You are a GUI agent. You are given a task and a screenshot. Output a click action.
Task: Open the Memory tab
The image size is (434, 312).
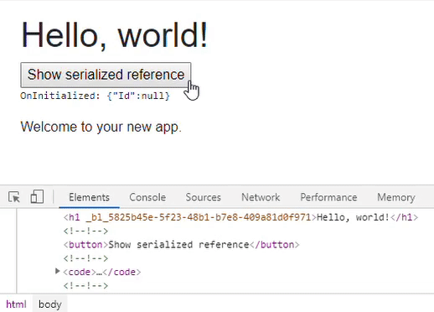coord(395,197)
